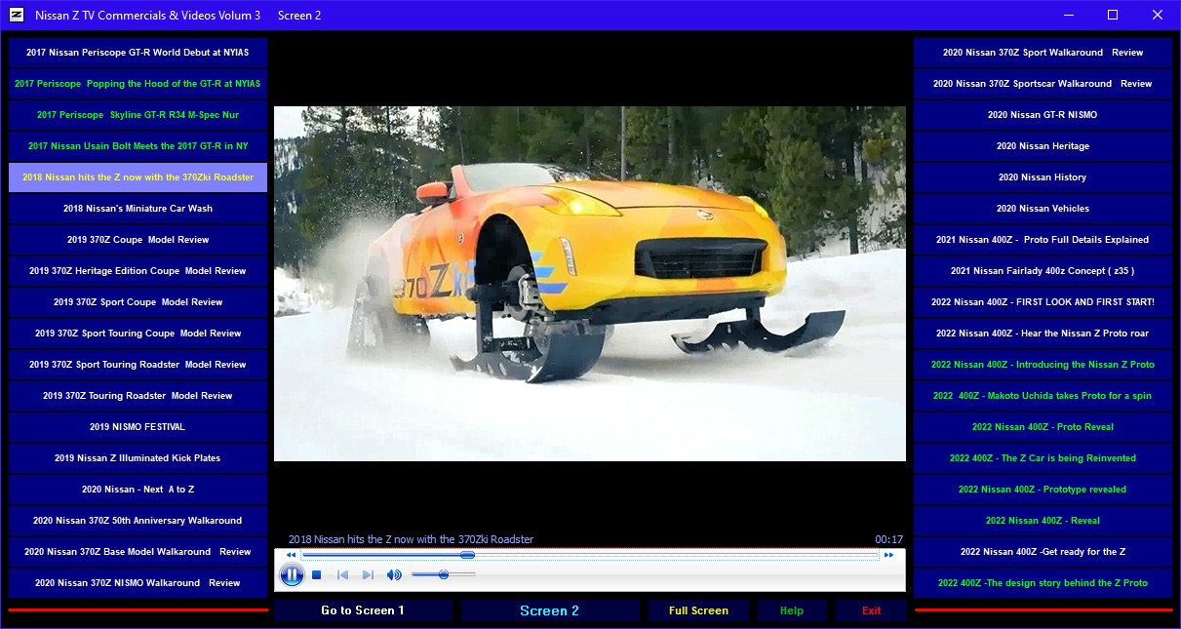Play Makoto Uchida takes Proto for spin
Screen dimensions: 1181x629
tap(1043, 396)
